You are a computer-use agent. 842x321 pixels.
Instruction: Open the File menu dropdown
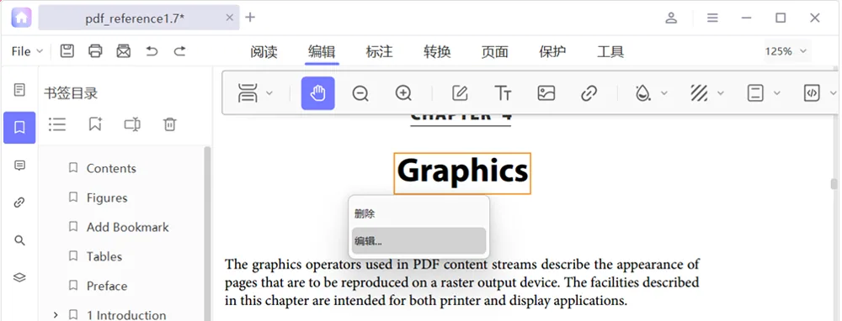27,51
